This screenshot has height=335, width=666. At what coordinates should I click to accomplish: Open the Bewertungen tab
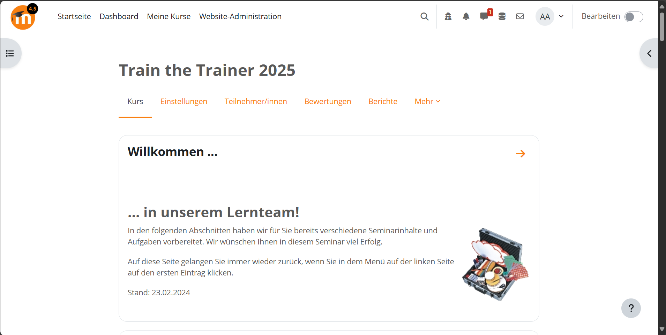tap(328, 101)
